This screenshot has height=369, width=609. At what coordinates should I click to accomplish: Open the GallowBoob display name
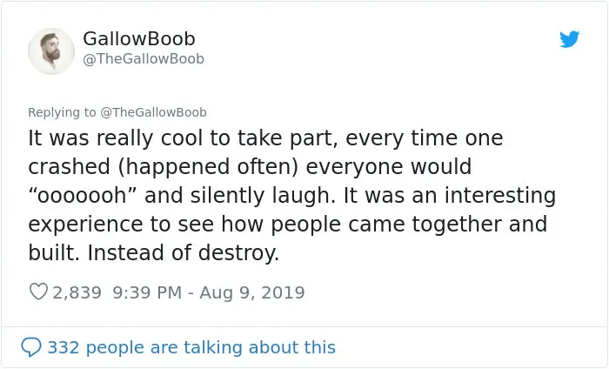click(139, 39)
